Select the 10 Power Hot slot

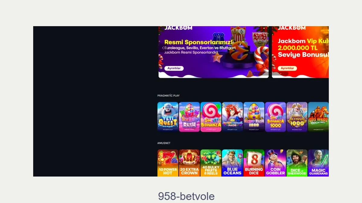168,163
